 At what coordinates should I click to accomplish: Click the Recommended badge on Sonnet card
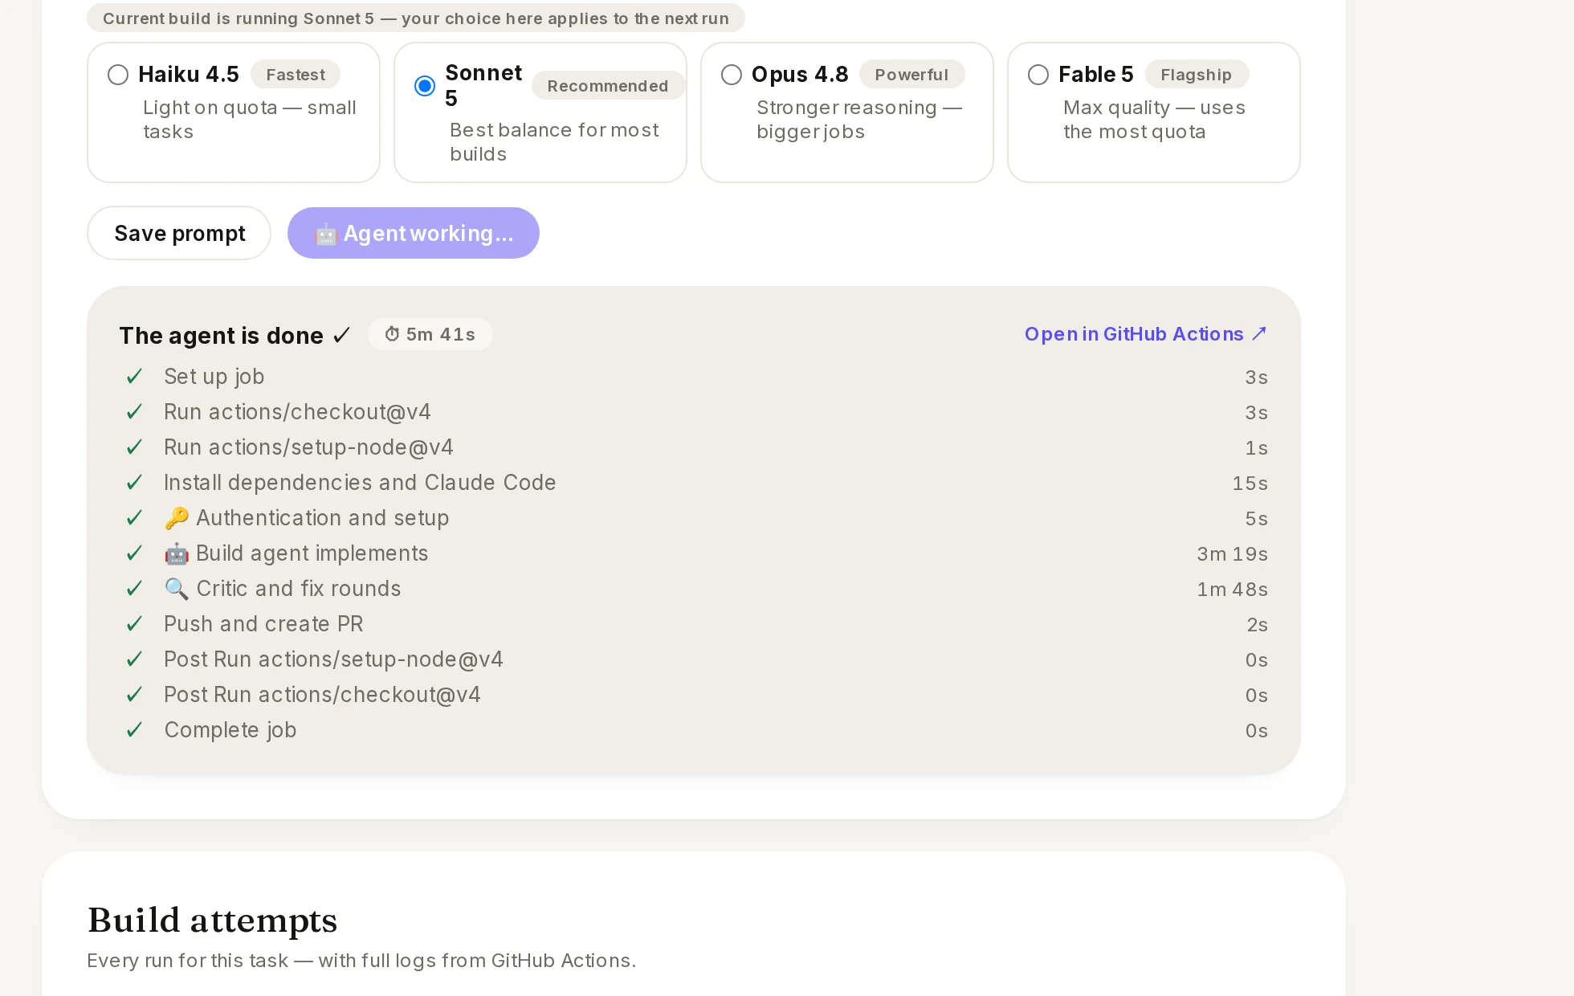608,86
